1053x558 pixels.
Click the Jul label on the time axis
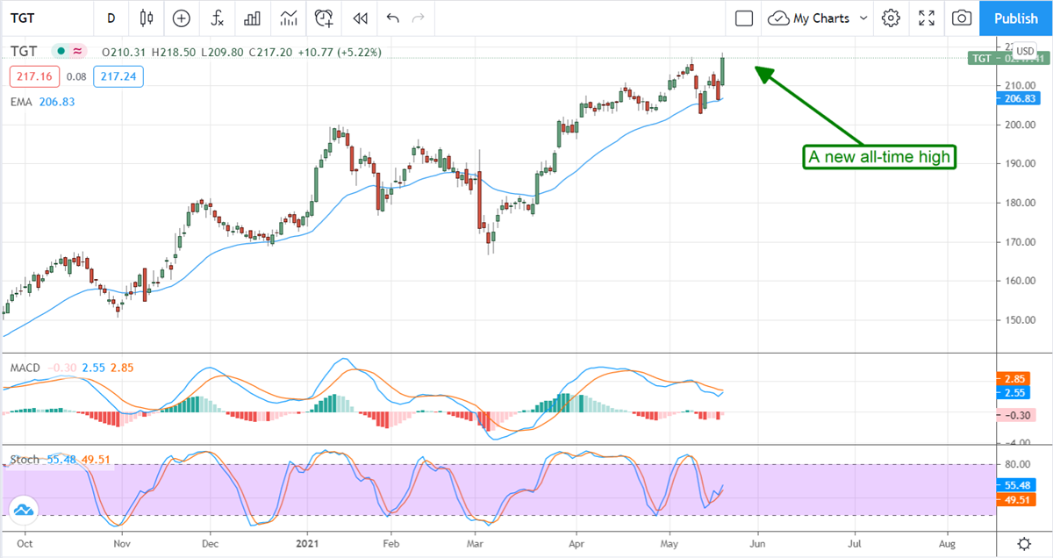click(854, 543)
